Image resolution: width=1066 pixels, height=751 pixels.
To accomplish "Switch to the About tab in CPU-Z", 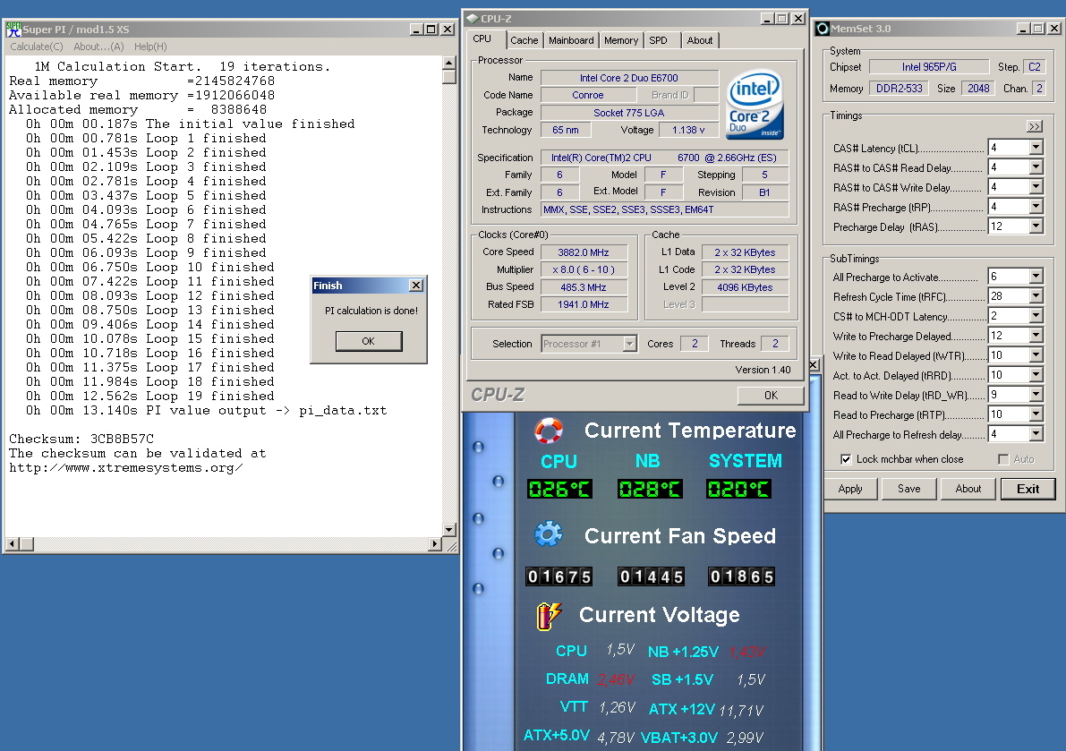I will click(x=700, y=41).
